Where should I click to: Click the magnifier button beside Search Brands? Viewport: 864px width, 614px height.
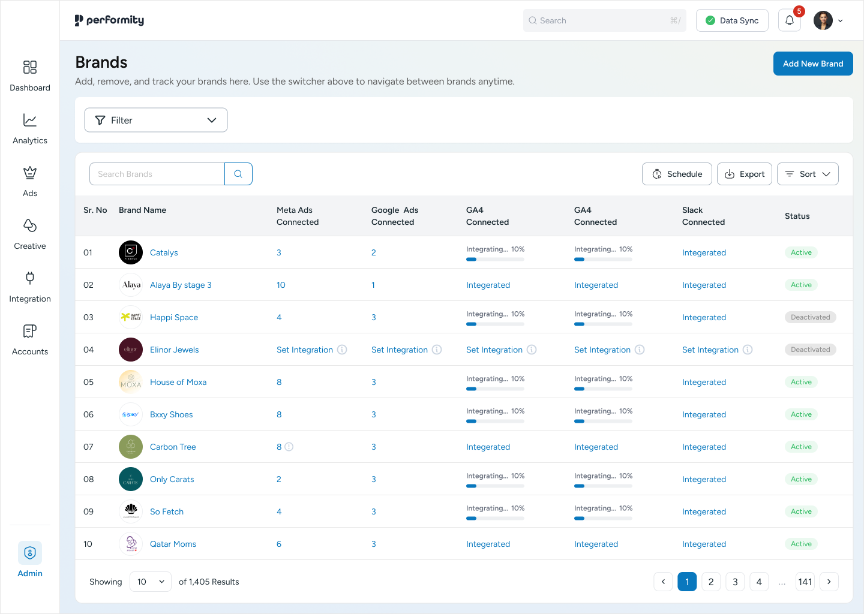click(238, 174)
